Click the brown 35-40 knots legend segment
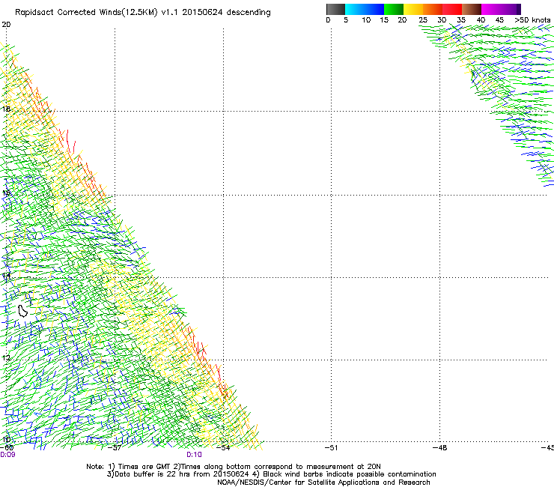This screenshot has width=554, height=487. pos(472,9)
